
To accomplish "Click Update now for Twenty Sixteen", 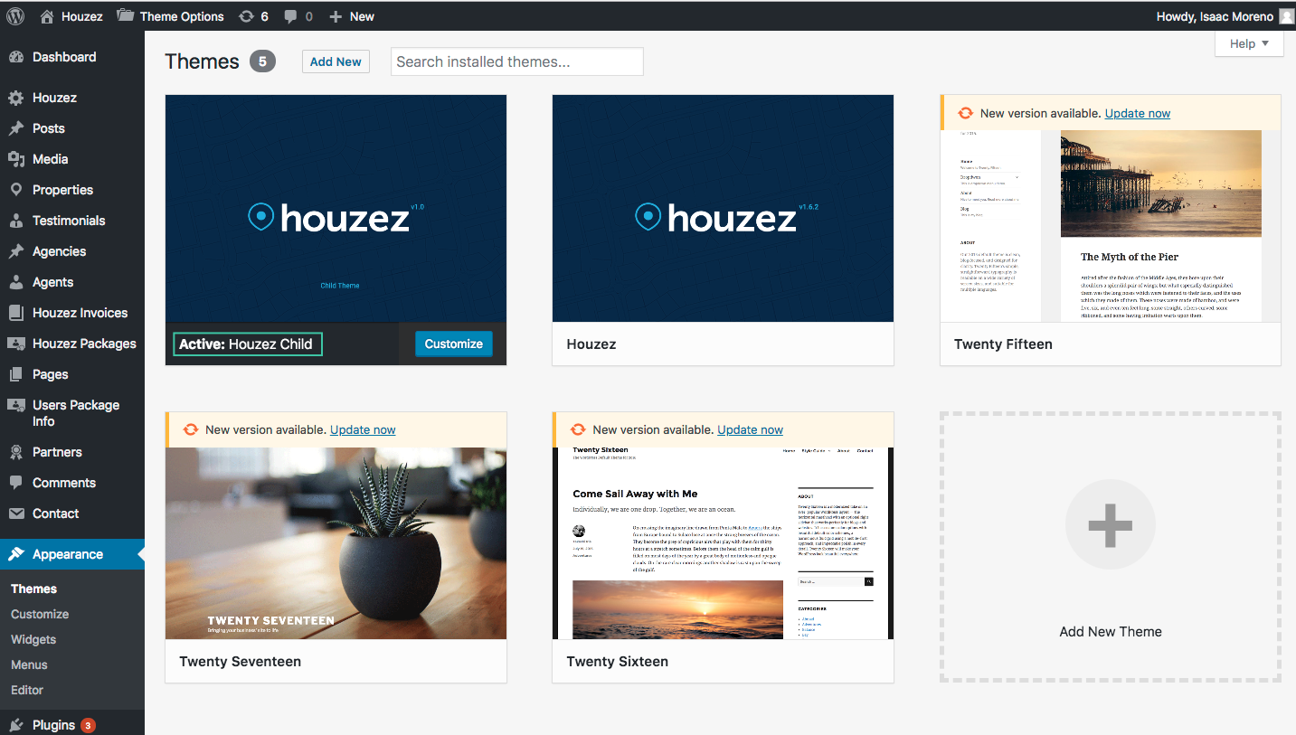I will tap(751, 429).
